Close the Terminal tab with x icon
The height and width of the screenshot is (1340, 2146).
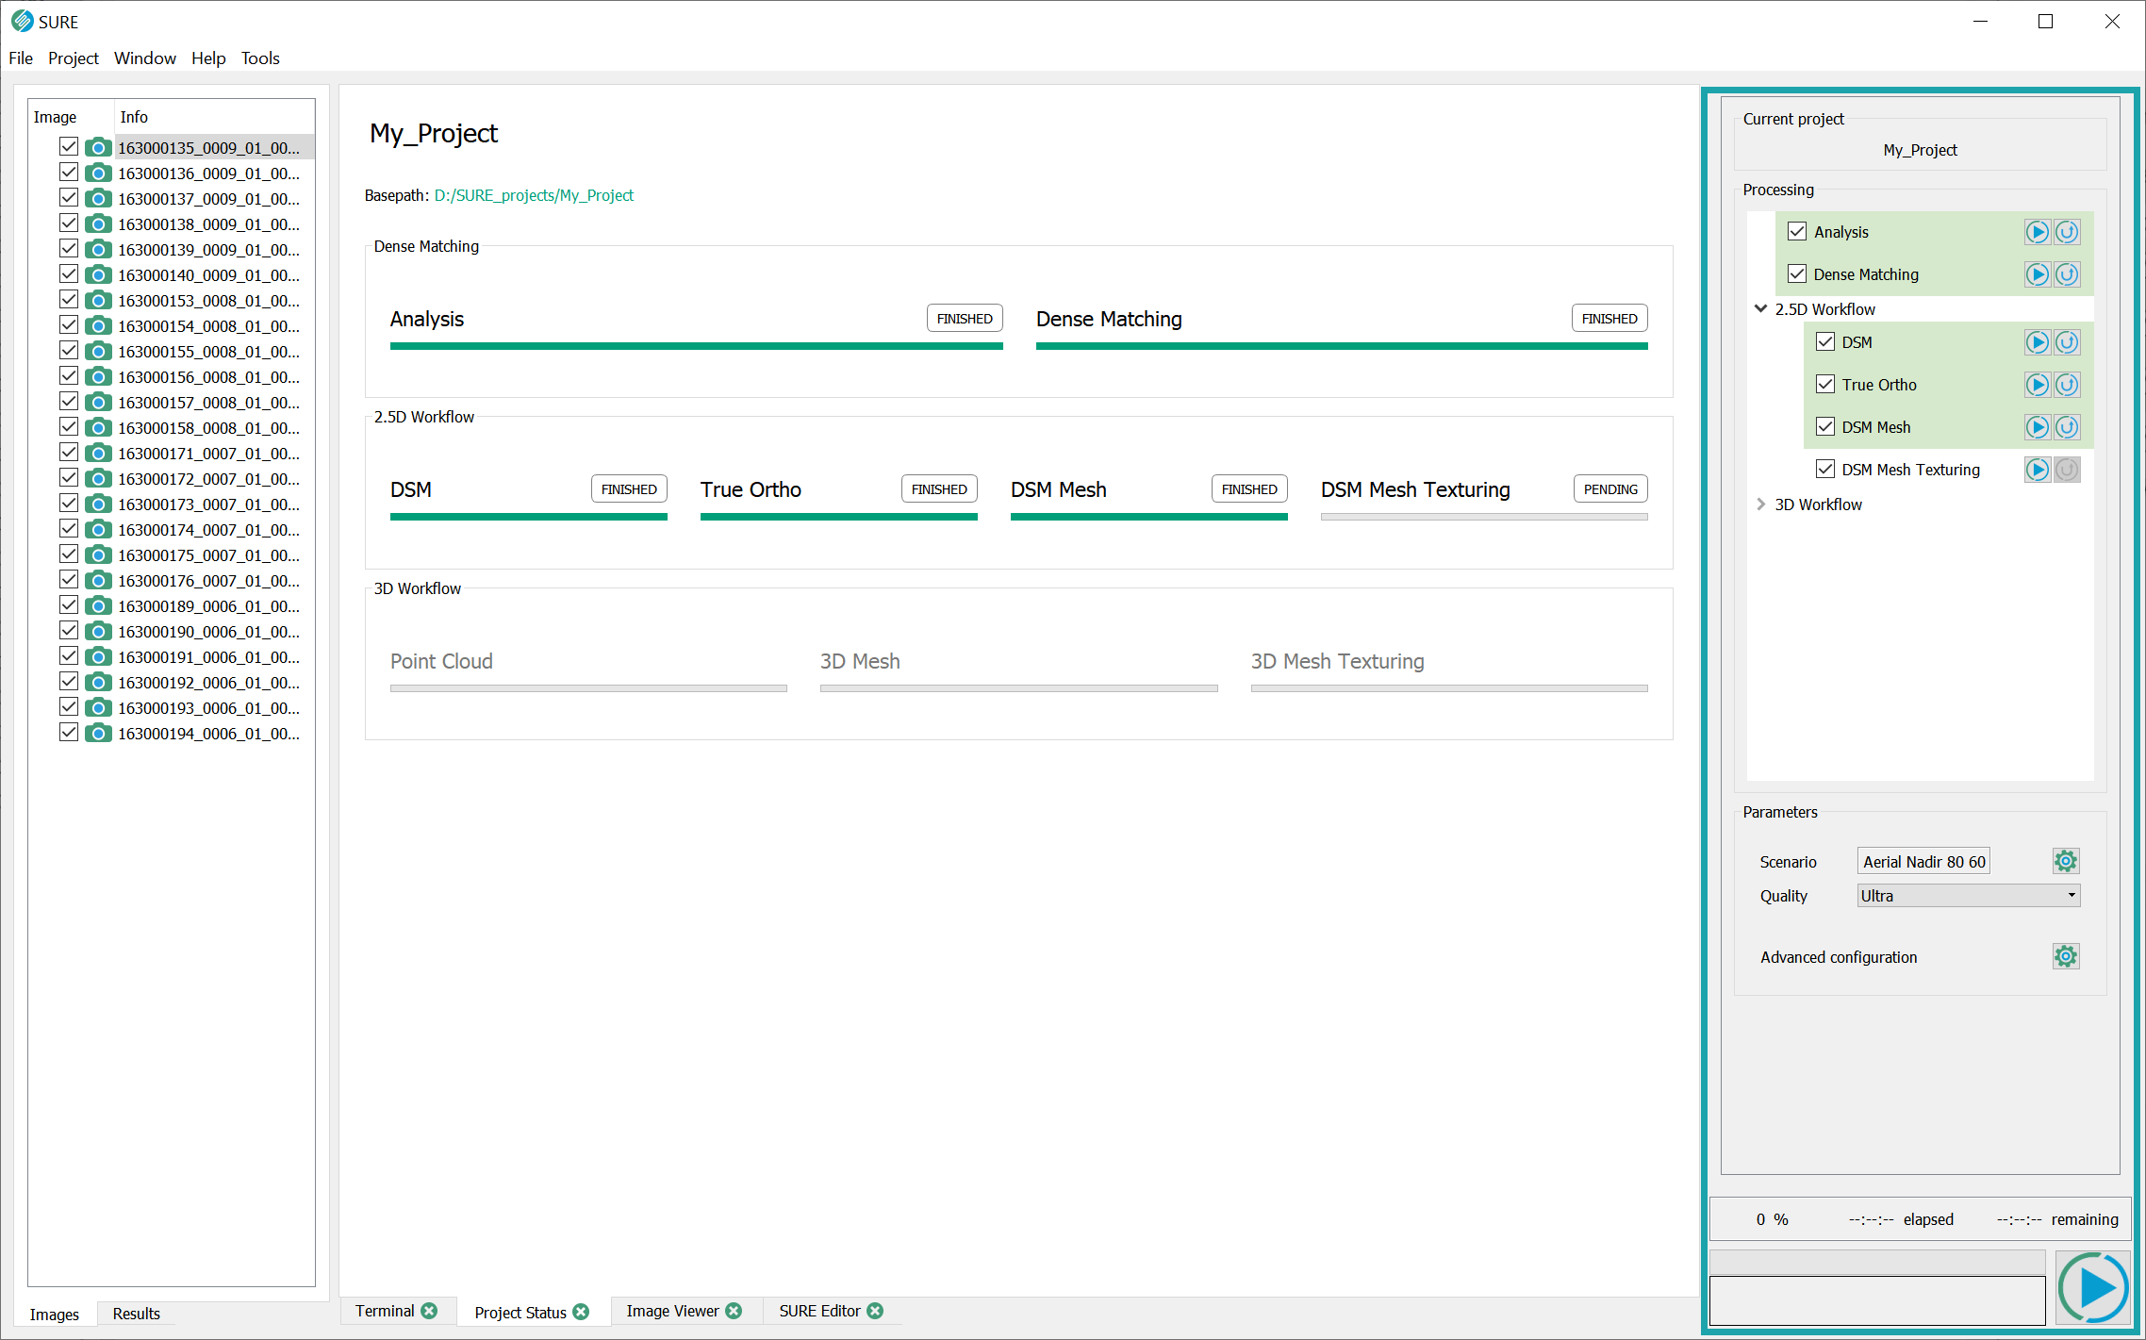(430, 1311)
